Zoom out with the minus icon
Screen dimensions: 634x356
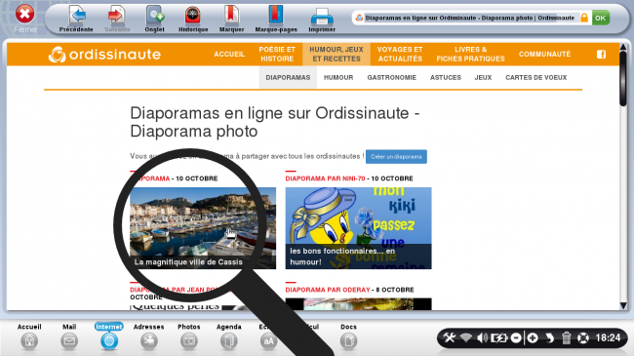tap(516, 337)
